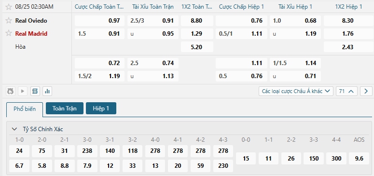Open Các loại cược Châu Á khác dropdown

point(296,91)
